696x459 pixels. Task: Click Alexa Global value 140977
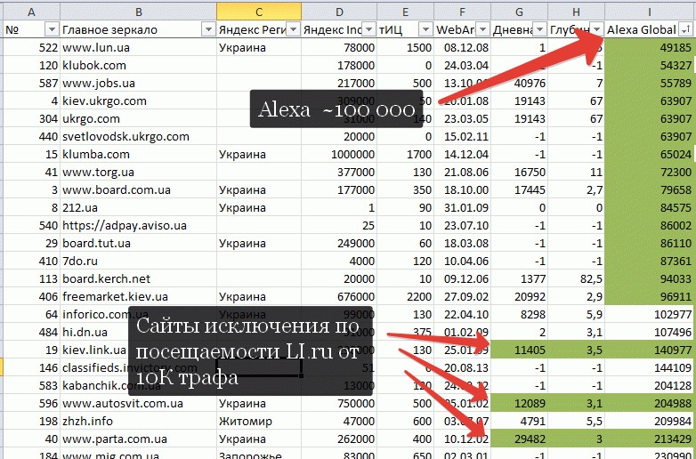point(650,350)
